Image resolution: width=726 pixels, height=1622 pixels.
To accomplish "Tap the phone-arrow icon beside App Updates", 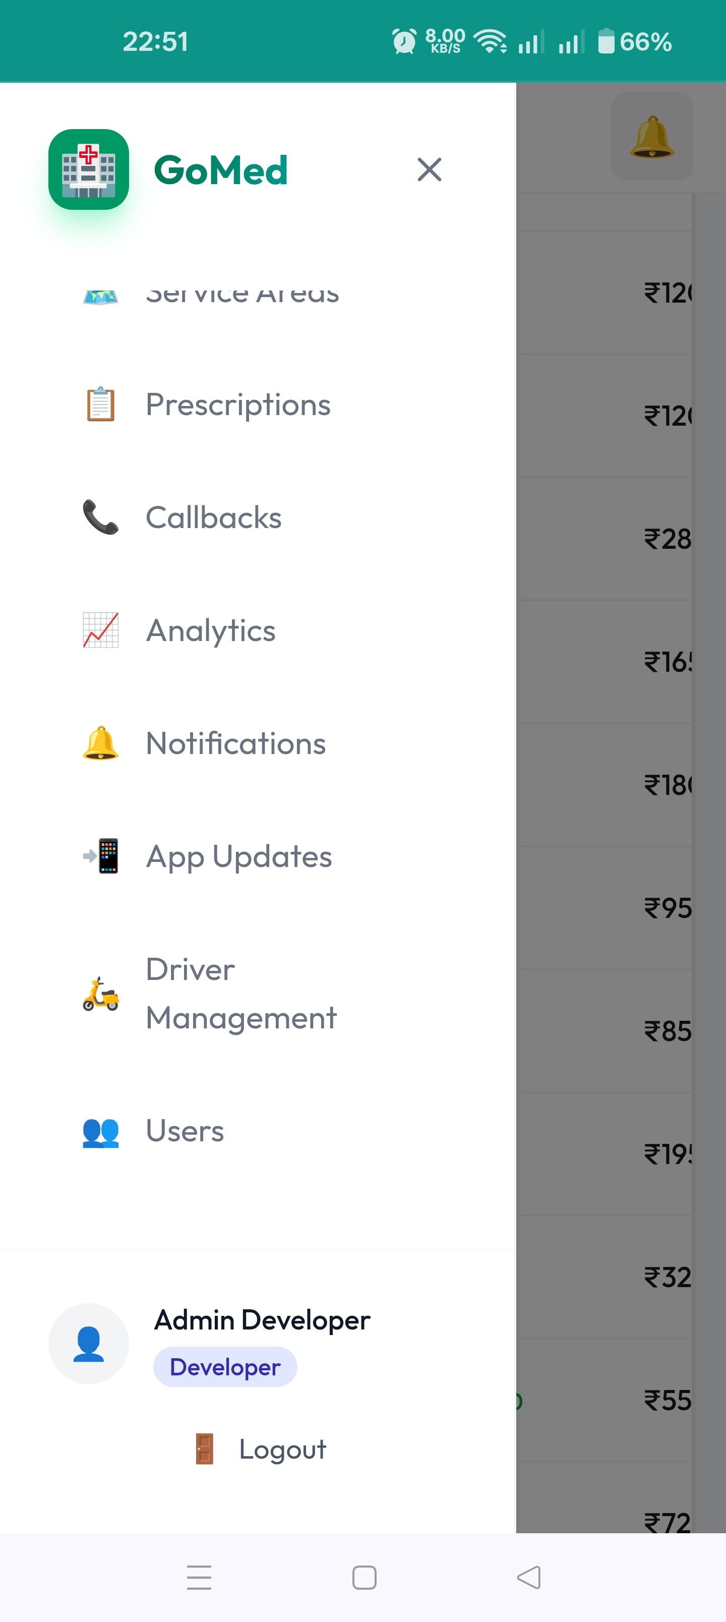I will coord(101,856).
